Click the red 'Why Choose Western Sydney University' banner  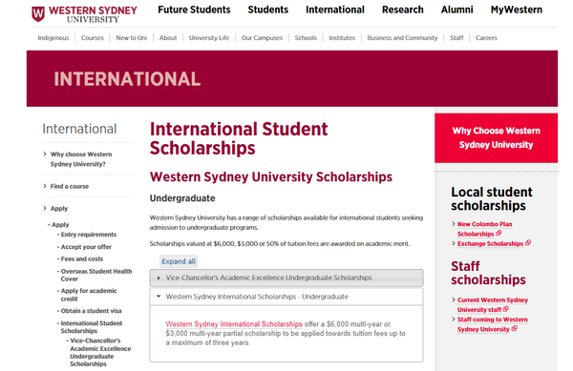tap(496, 138)
